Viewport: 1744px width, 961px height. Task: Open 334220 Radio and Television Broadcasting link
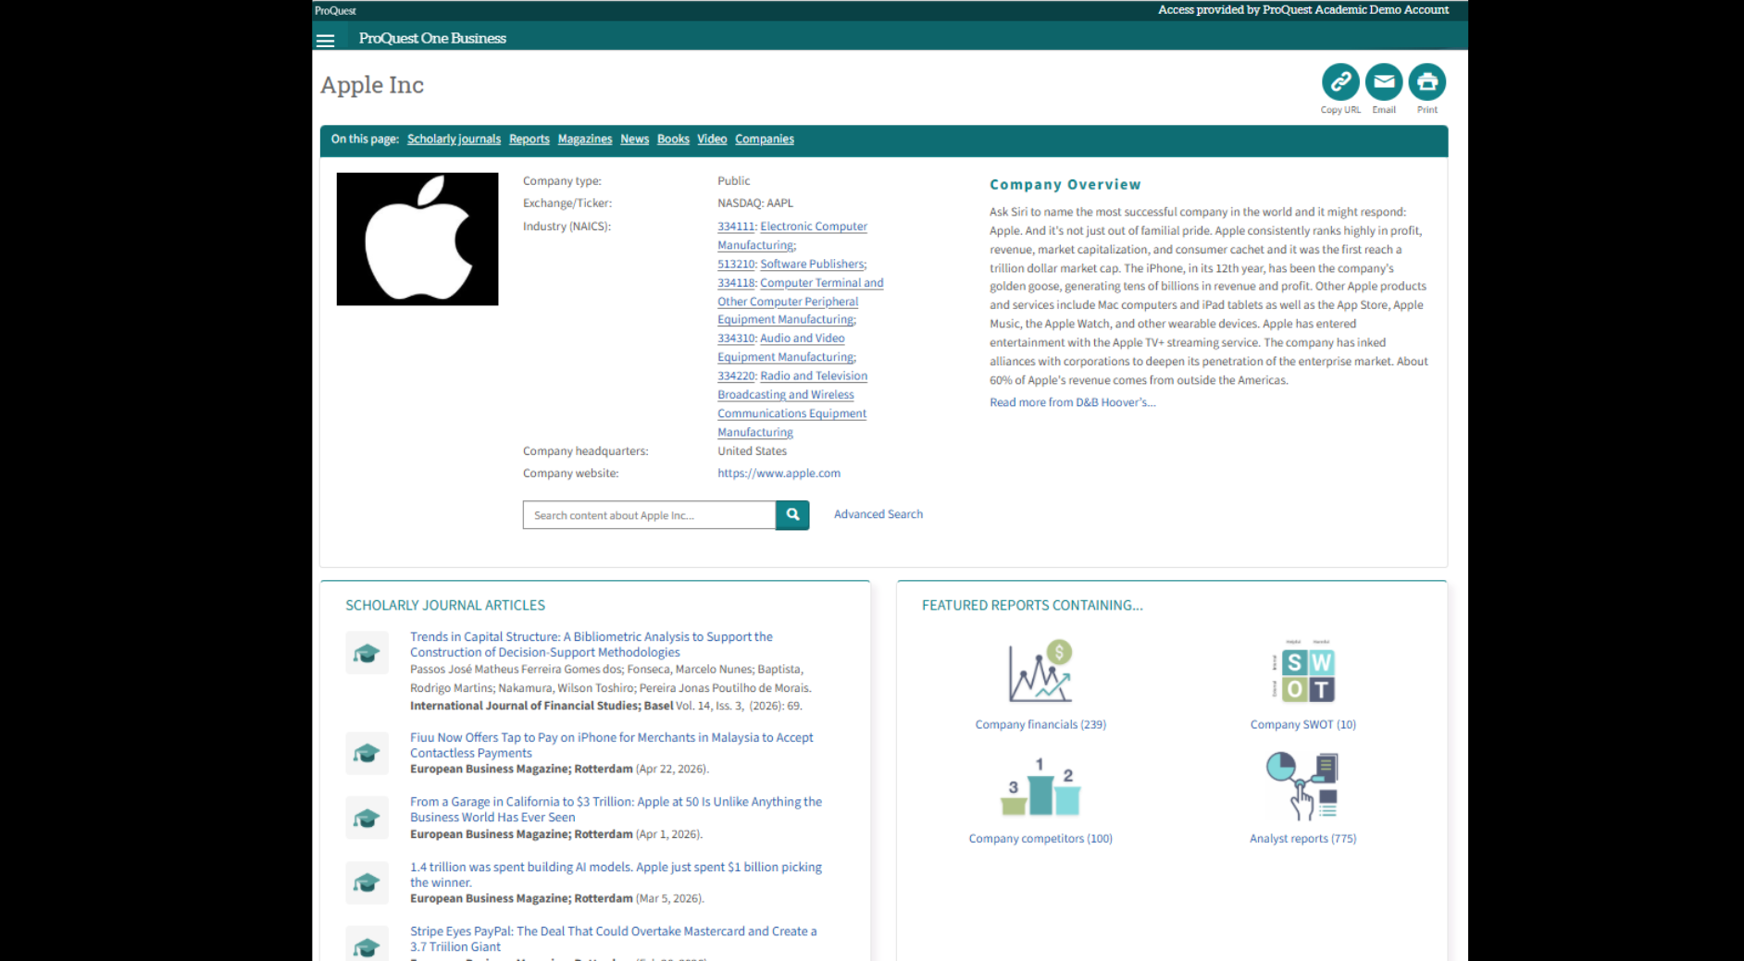click(792, 403)
